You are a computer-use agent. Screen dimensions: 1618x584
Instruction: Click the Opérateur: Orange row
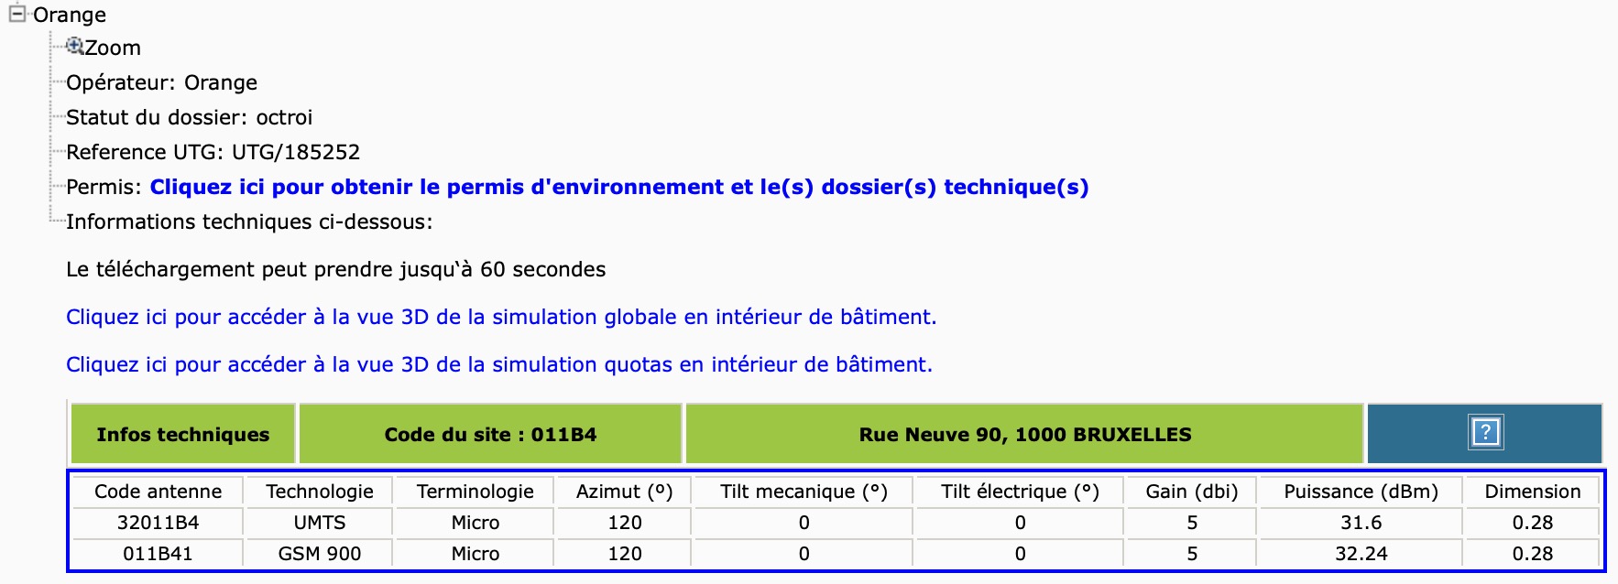(x=161, y=82)
